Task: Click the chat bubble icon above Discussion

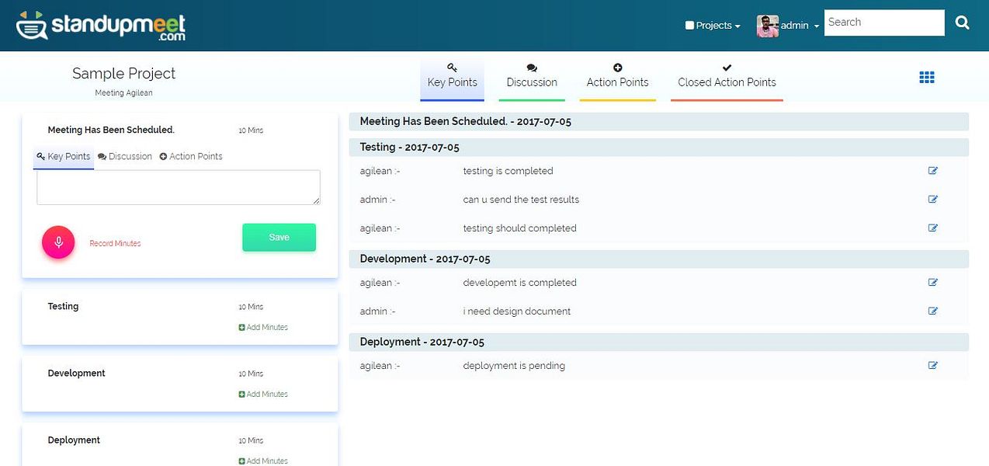Action: point(532,68)
